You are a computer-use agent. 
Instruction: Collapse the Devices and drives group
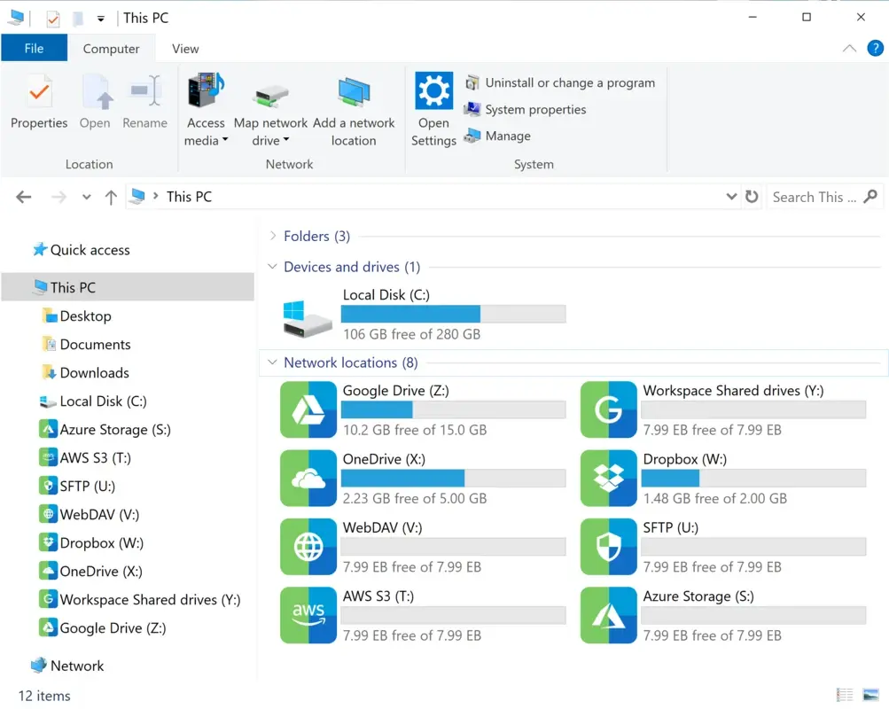click(273, 267)
